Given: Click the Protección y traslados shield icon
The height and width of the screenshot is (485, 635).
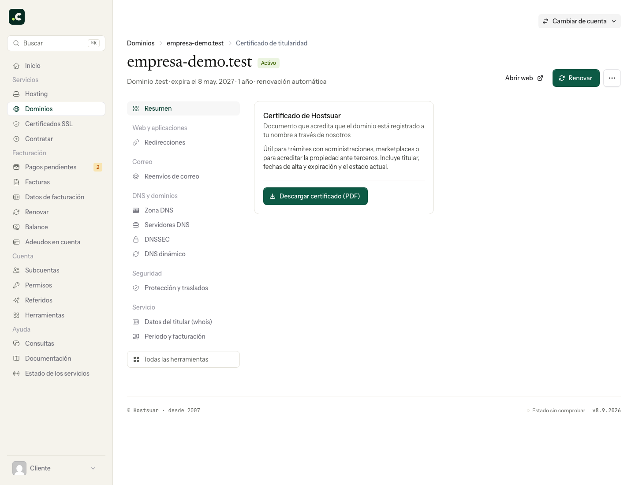Looking at the screenshot, I should pos(136,288).
